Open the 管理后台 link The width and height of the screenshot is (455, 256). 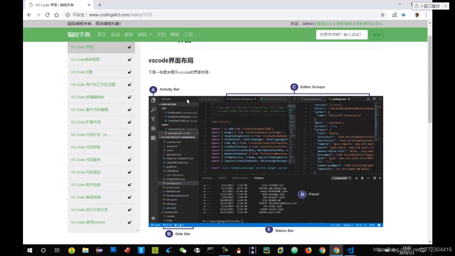[325, 24]
